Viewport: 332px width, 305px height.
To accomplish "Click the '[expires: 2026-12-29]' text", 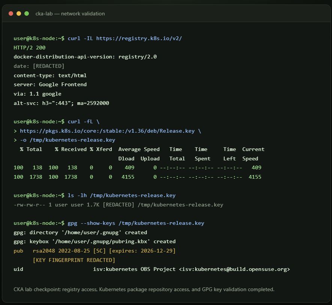I will (x=142, y=251).
